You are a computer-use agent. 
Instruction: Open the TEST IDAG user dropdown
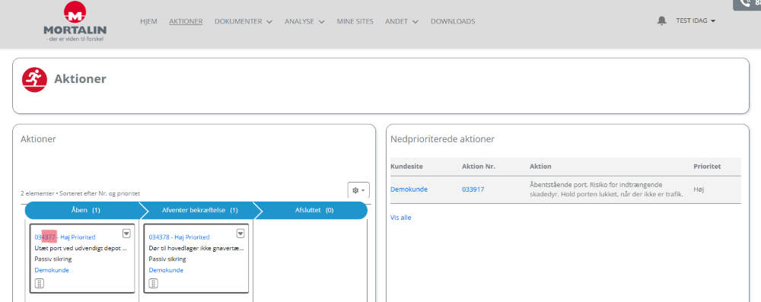696,21
